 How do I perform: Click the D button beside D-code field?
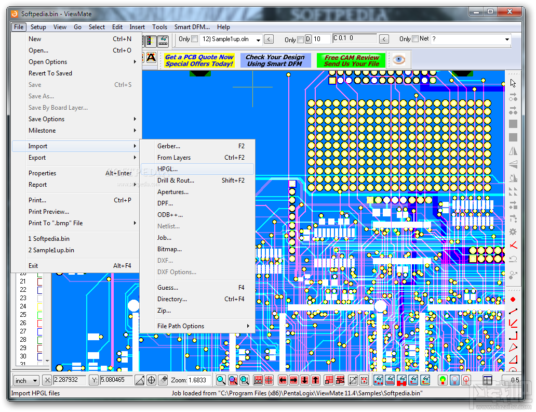tap(308, 40)
